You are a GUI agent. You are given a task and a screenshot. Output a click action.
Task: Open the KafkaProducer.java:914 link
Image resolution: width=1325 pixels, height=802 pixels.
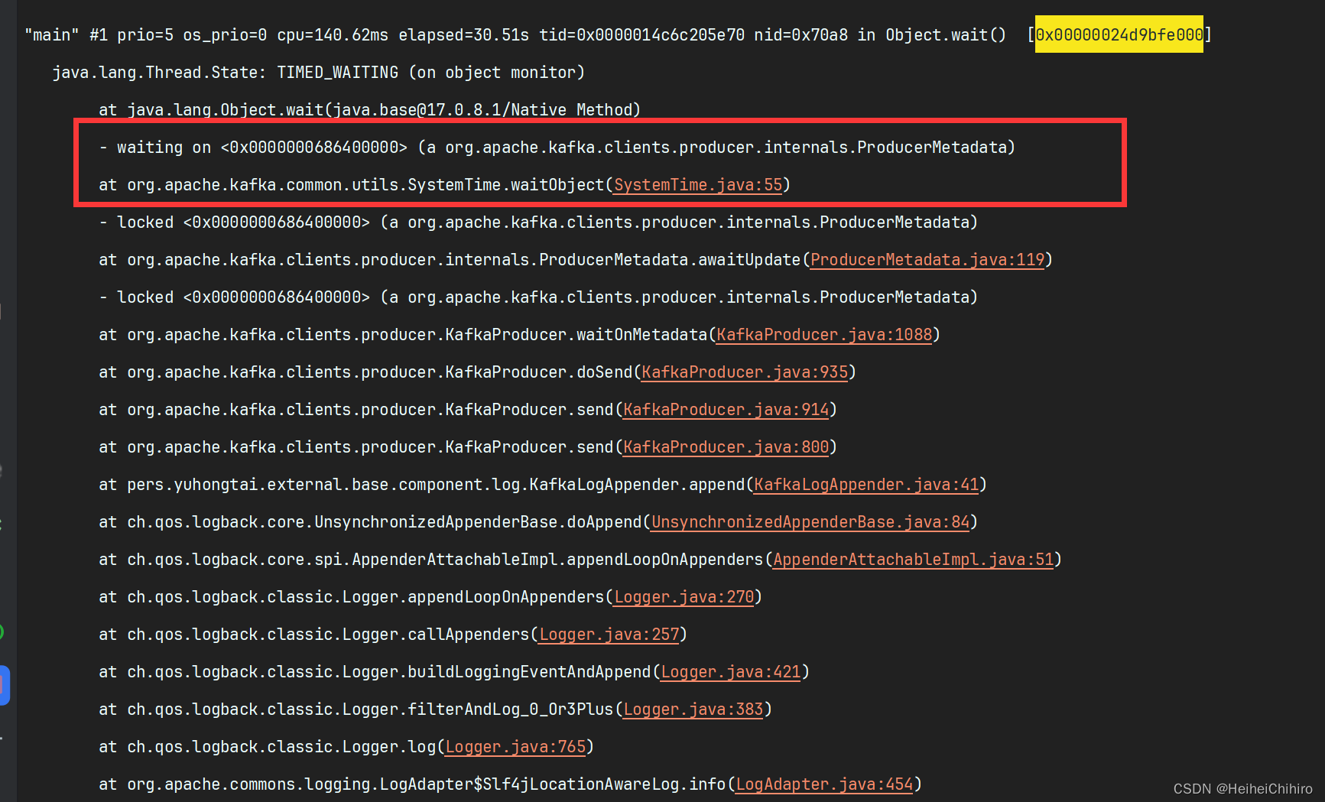(x=726, y=410)
